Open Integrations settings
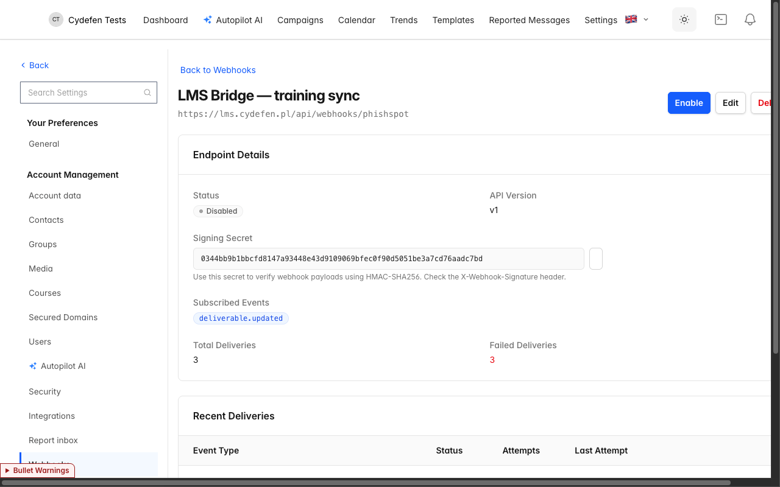Screen dimensions: 780x487 [x=52, y=416]
